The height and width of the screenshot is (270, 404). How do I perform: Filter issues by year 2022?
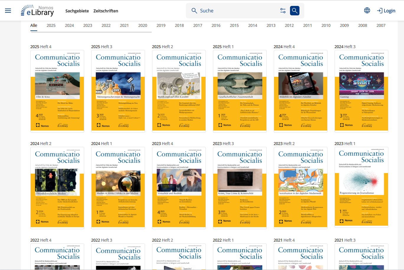[106, 25]
